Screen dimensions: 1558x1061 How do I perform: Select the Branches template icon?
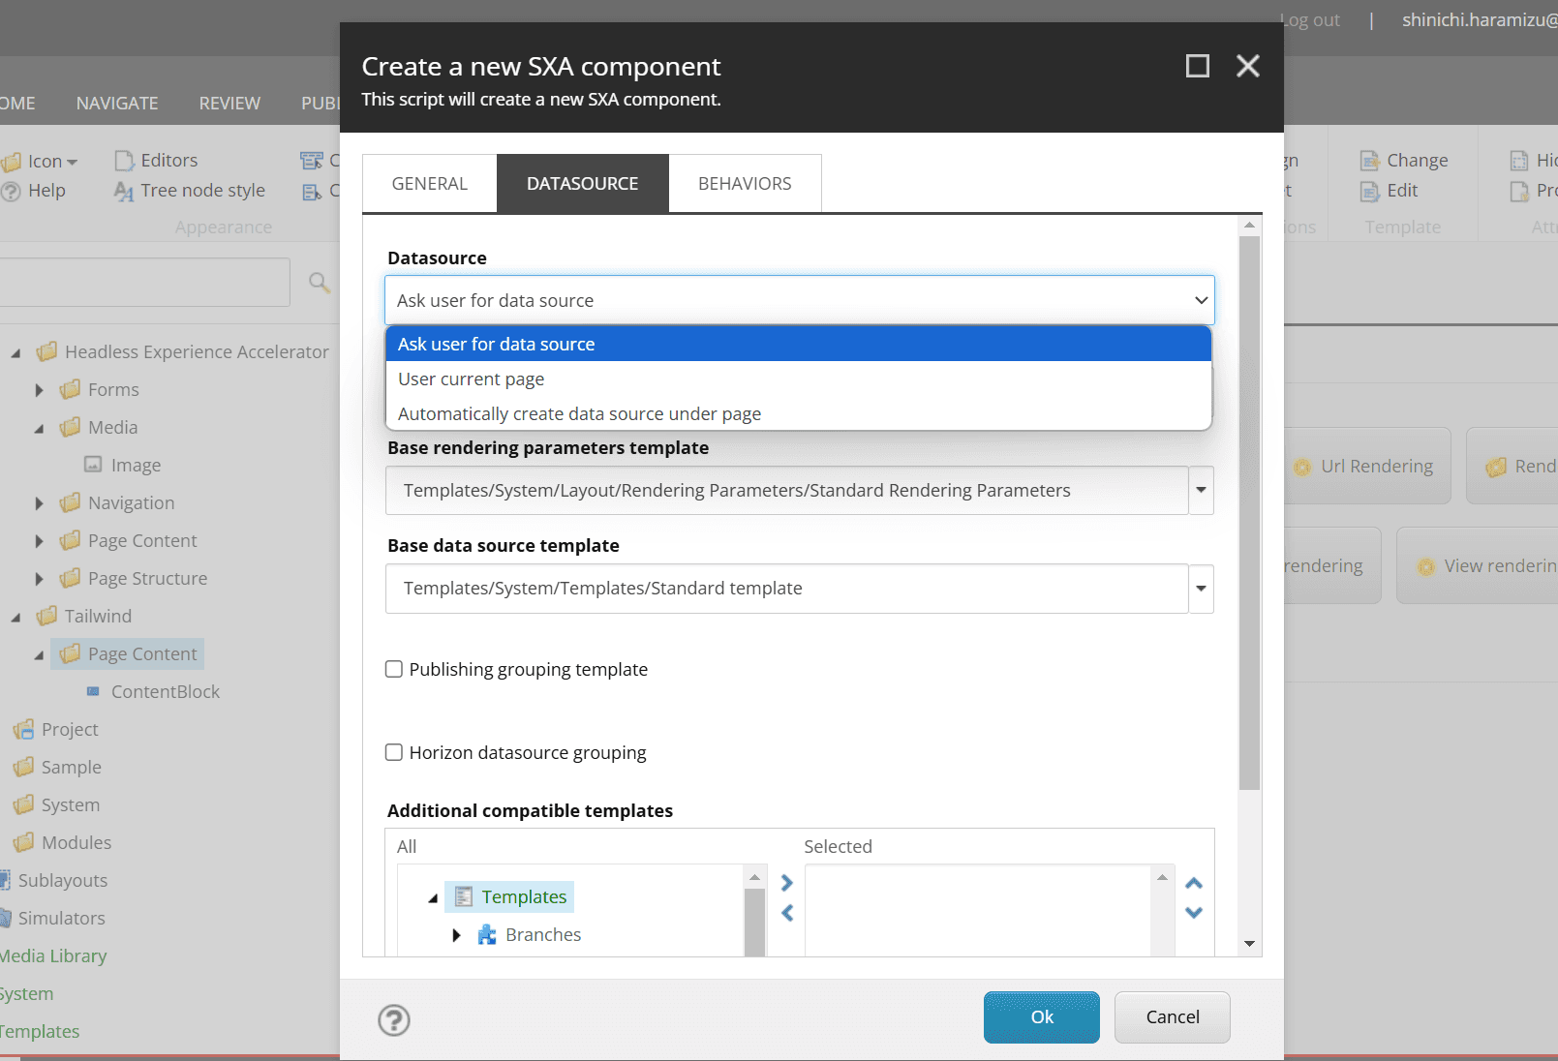point(487,935)
